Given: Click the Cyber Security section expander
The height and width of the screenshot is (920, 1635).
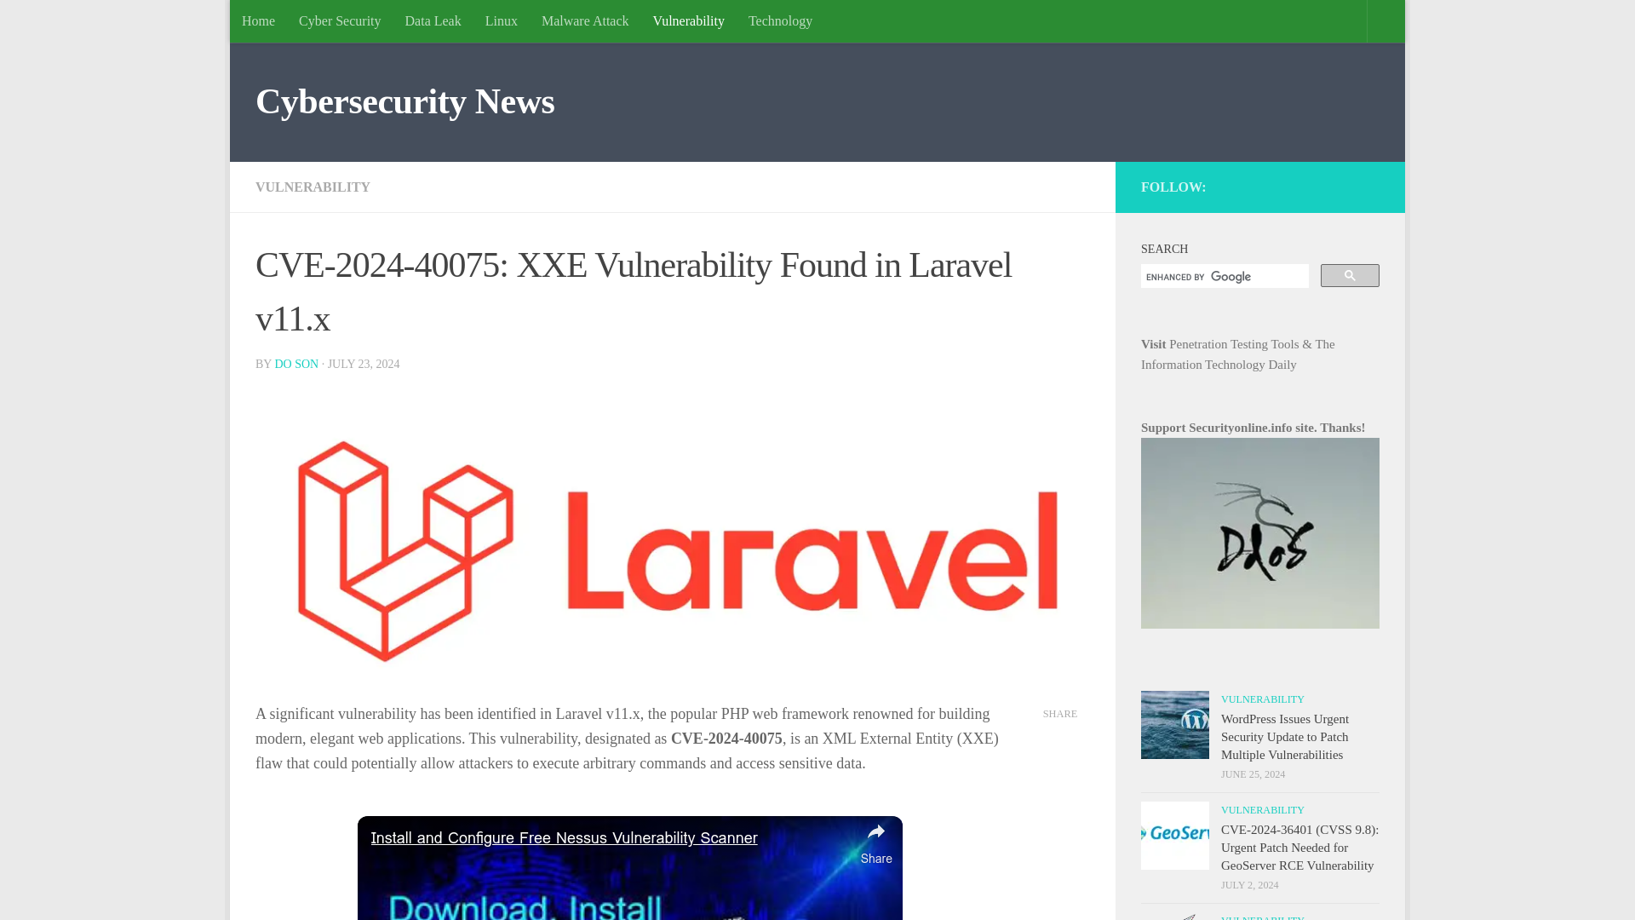Looking at the screenshot, I should tap(339, 20).
